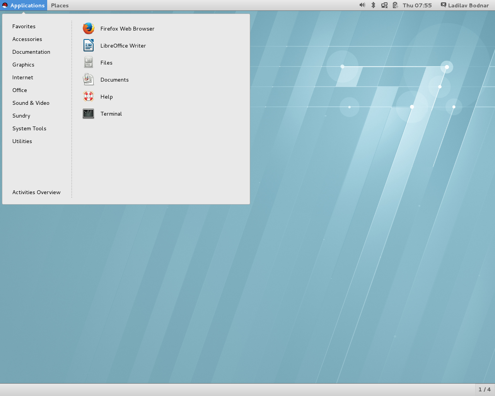Launch Firefox Web Browser icon
Image resolution: width=495 pixels, height=396 pixels.
[x=89, y=29]
